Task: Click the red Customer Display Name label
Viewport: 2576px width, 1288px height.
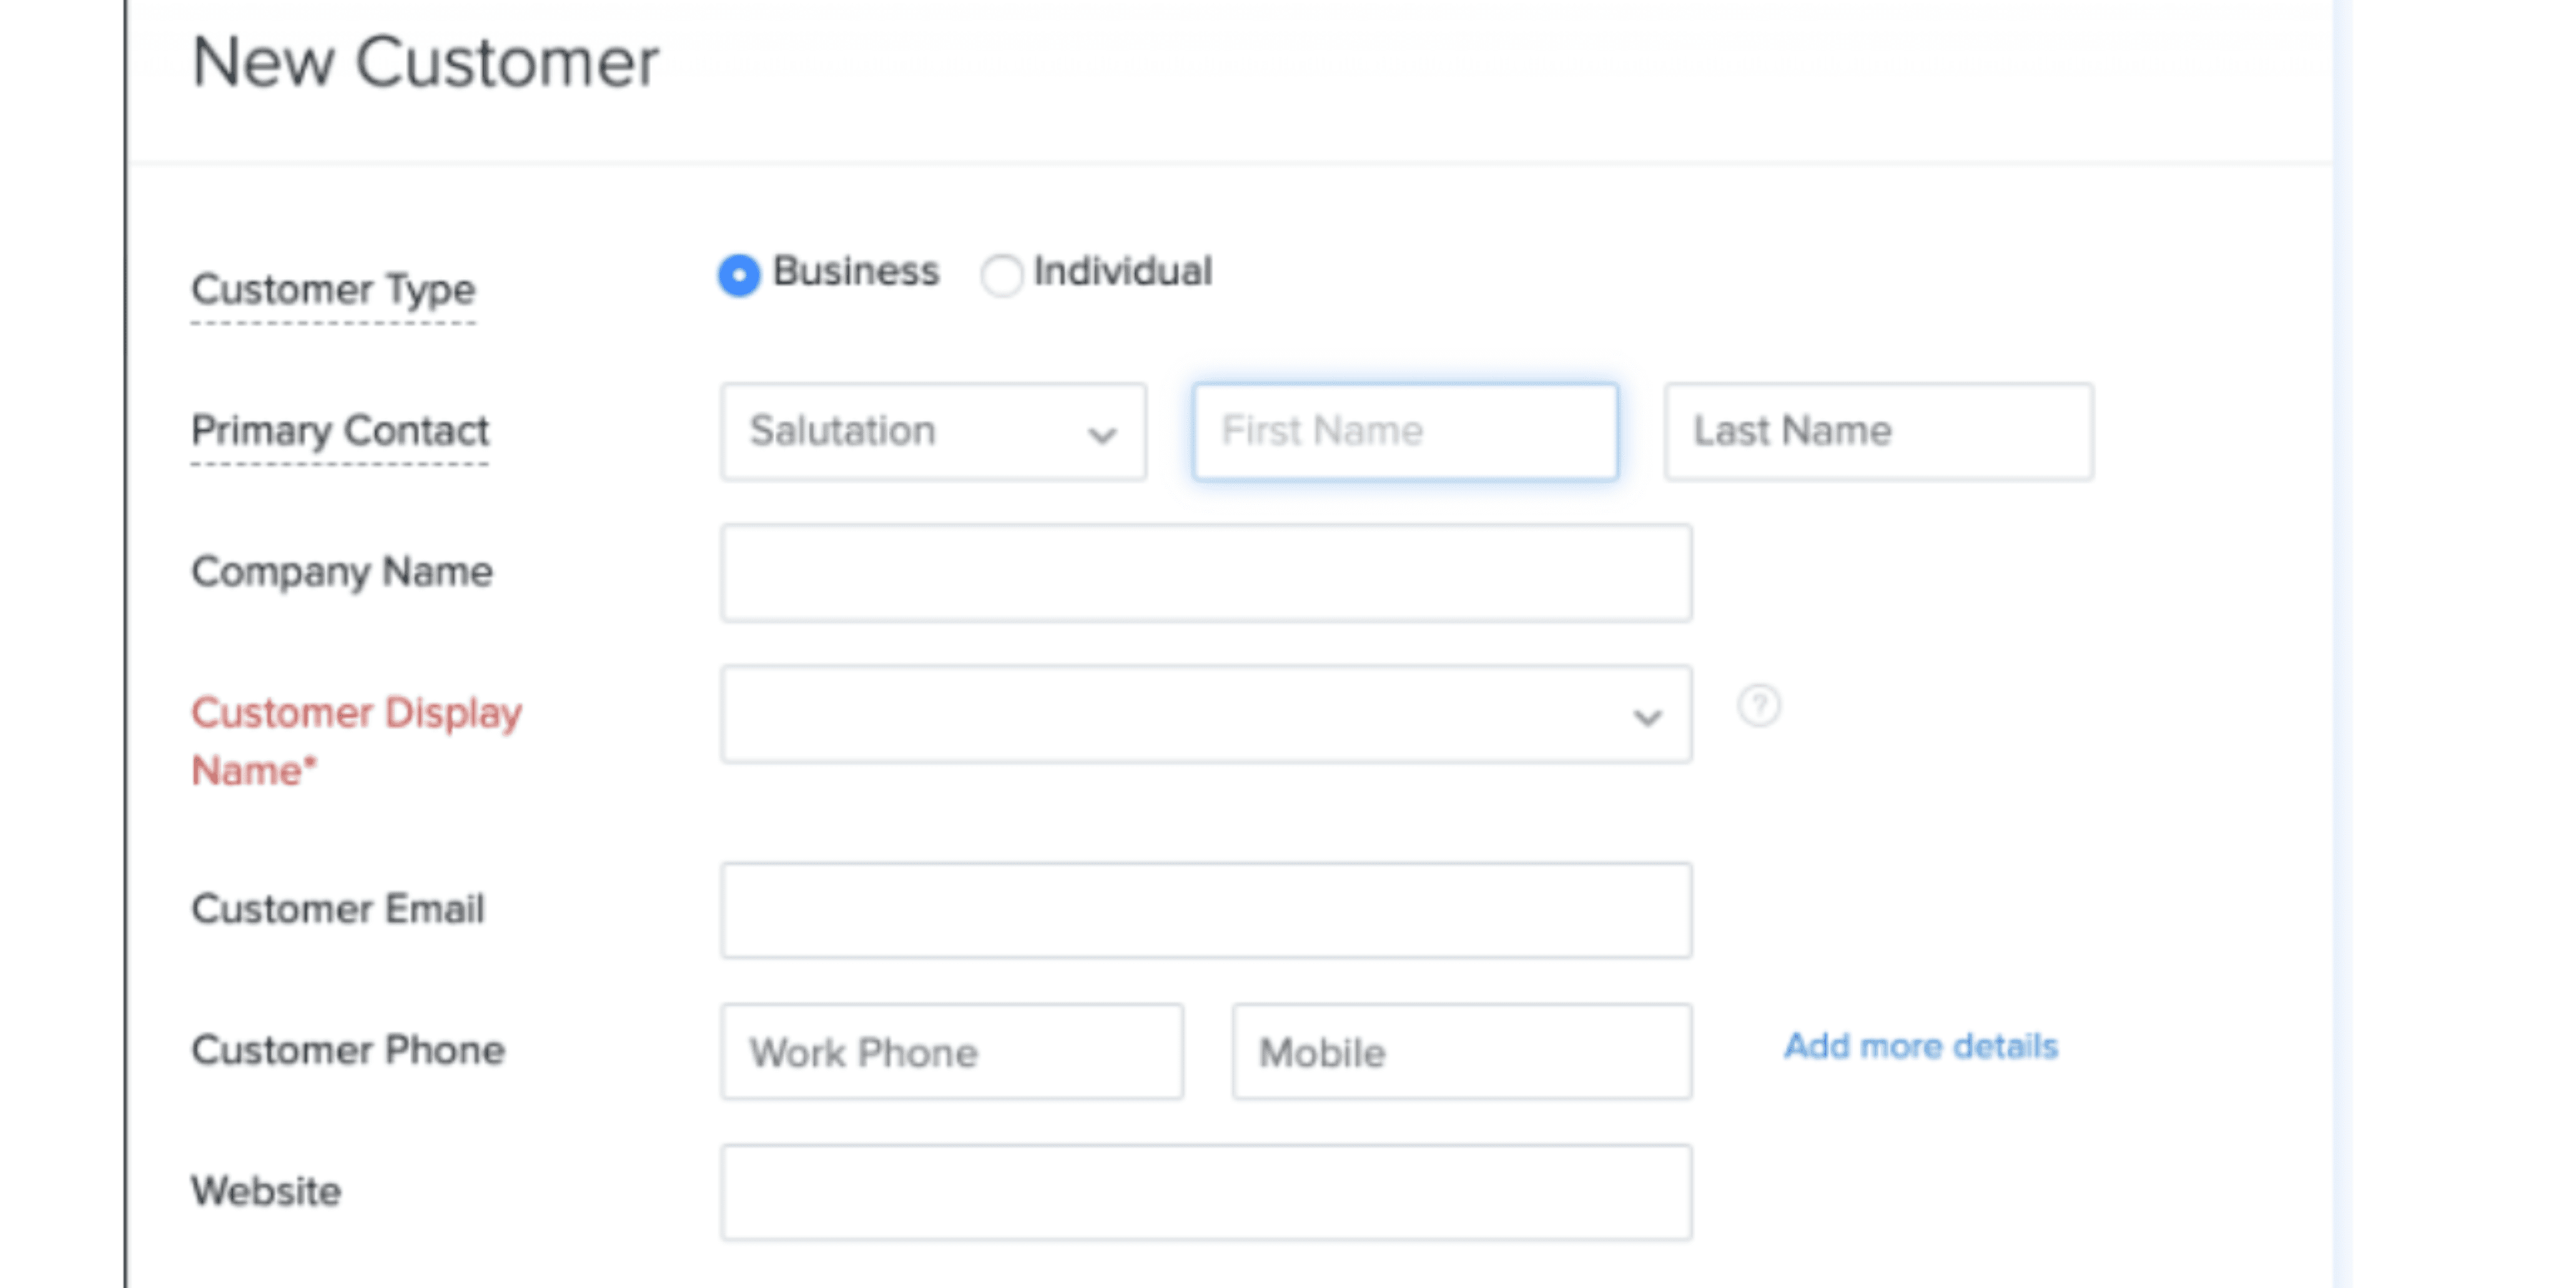Action: 355,741
